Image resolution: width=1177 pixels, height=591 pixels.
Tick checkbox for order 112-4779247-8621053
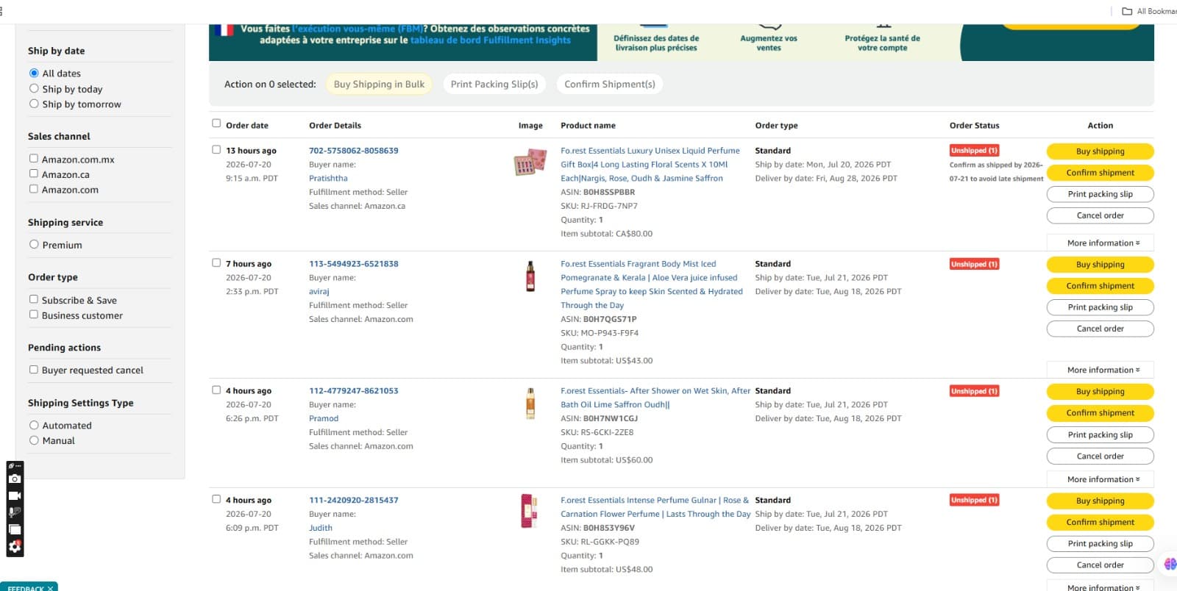(x=216, y=390)
